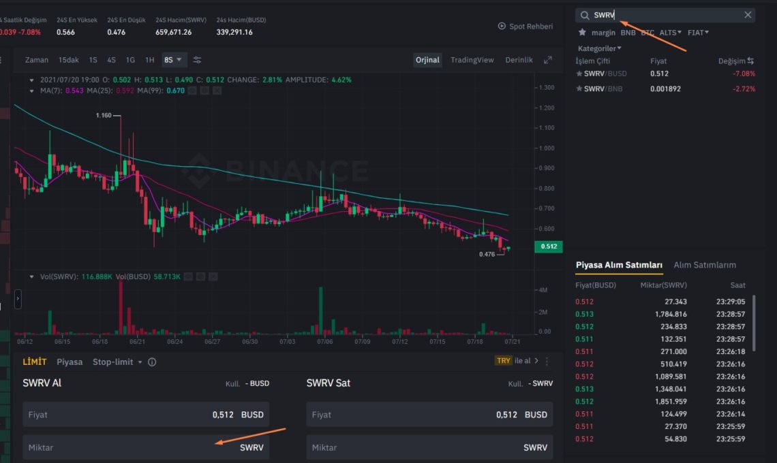Collapse the volume indicator row caret

point(30,276)
